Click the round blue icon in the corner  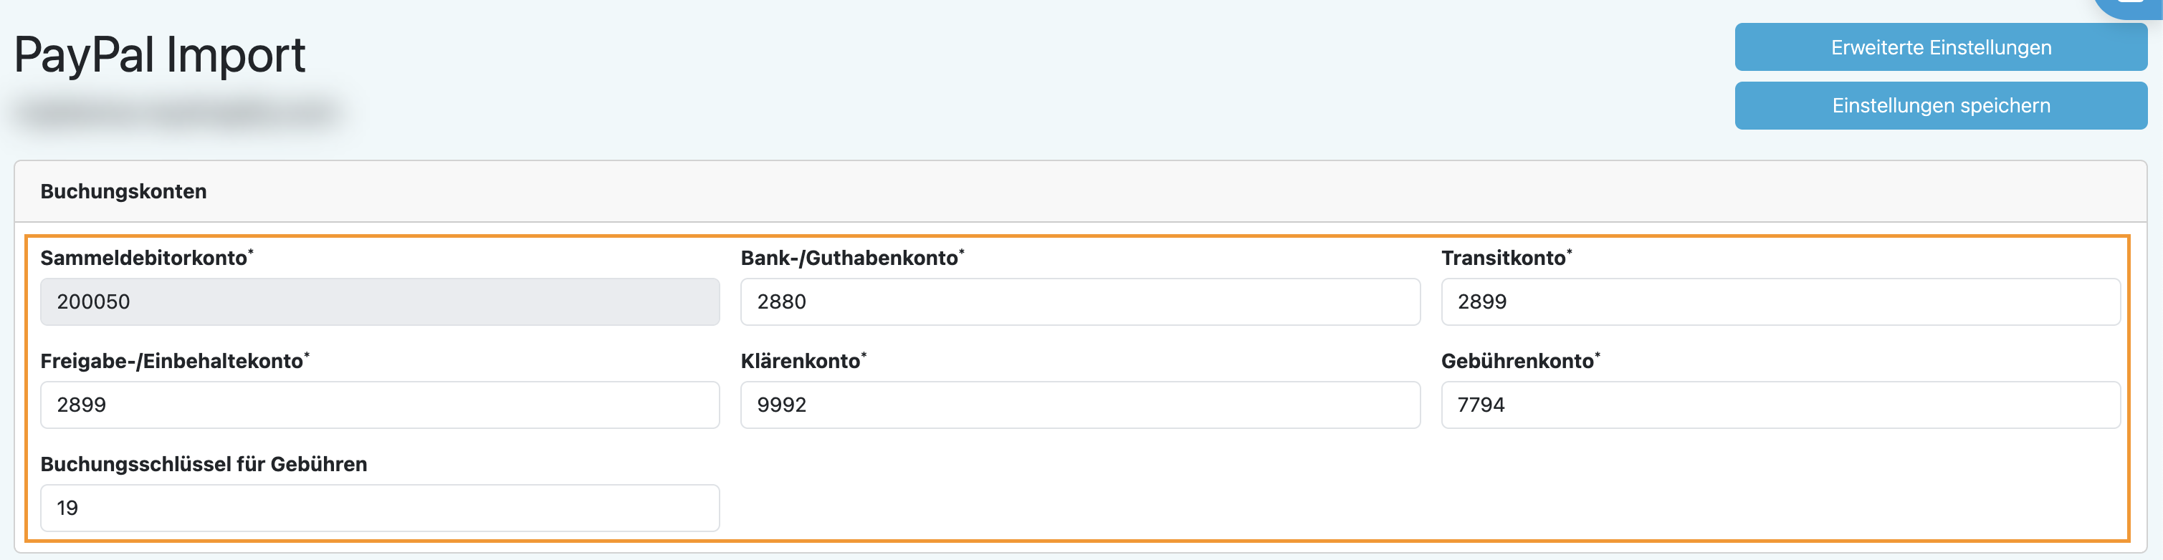[x=2133, y=5]
